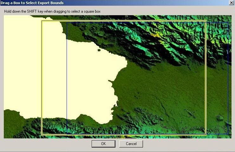
Task: Close the Drag a Box dialog
Action: pos(232,3)
